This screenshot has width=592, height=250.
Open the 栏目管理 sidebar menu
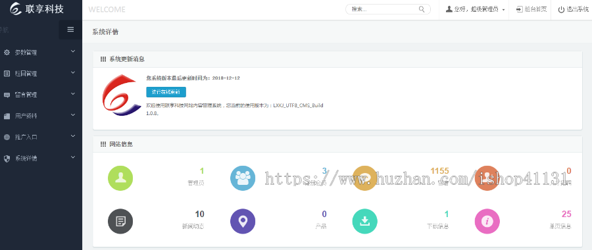(x=41, y=74)
